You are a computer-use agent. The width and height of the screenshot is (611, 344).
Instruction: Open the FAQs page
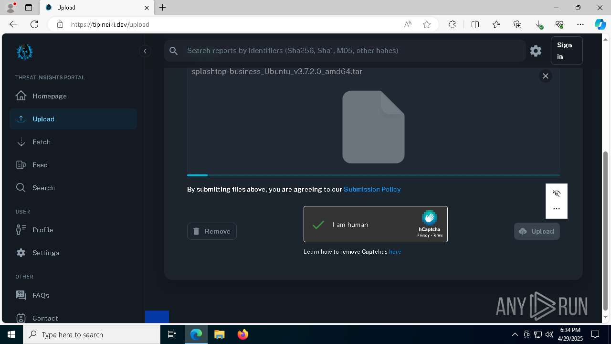click(73, 295)
